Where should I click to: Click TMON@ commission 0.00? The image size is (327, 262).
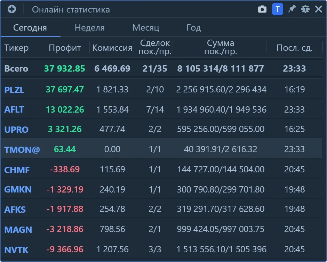coord(112,149)
